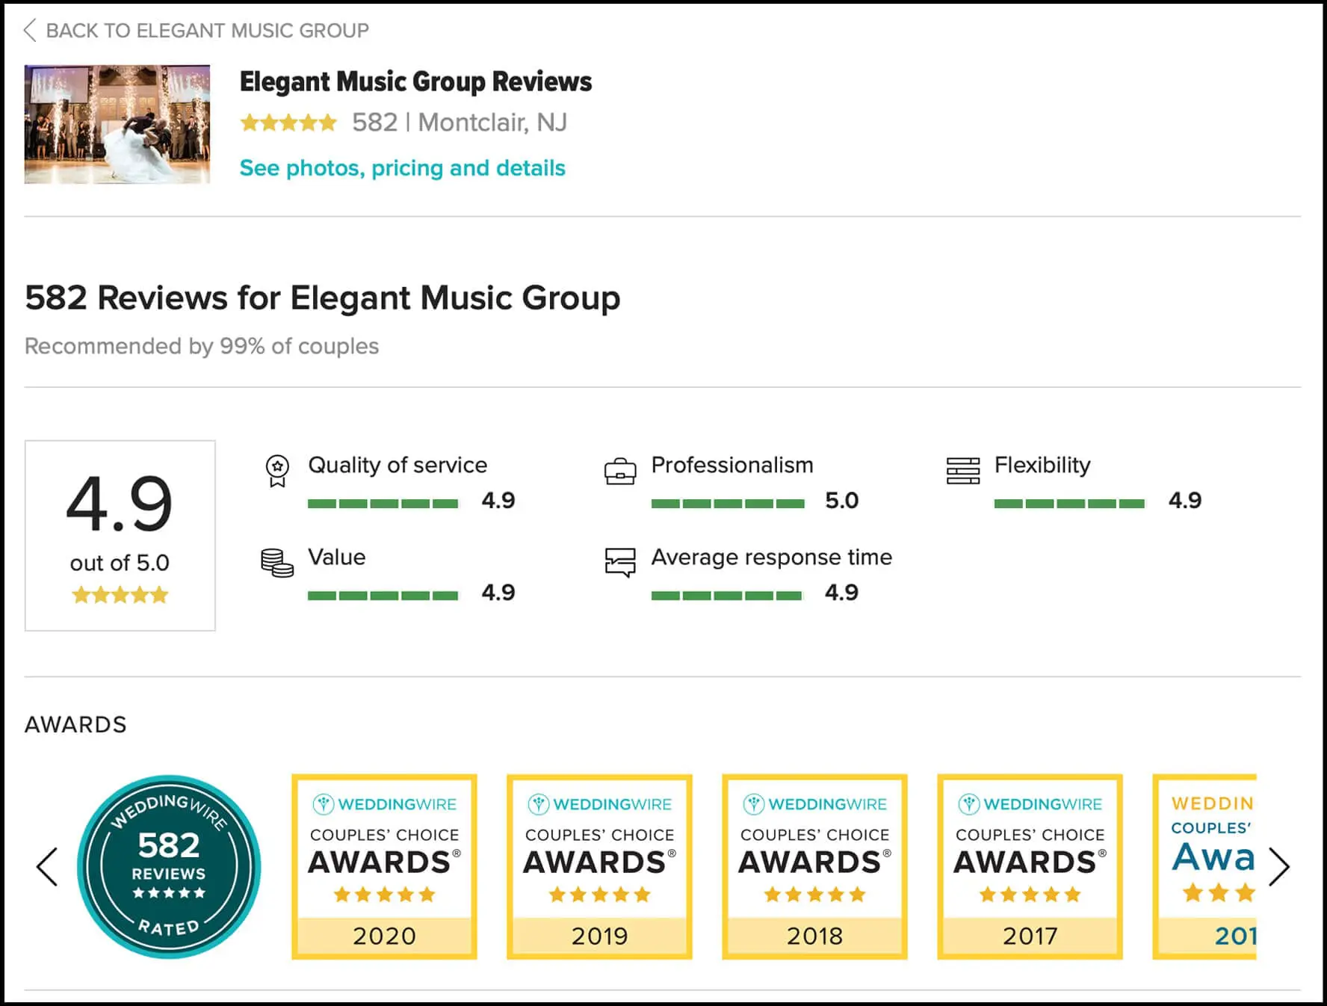1327x1006 pixels.
Task: Click the Average response time chat icon
Action: [x=620, y=563]
